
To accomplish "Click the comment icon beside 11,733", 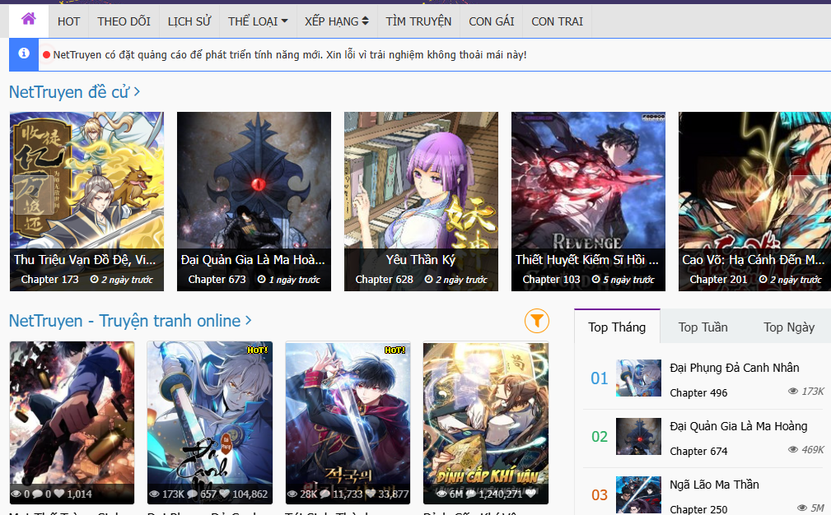I will coord(324,494).
